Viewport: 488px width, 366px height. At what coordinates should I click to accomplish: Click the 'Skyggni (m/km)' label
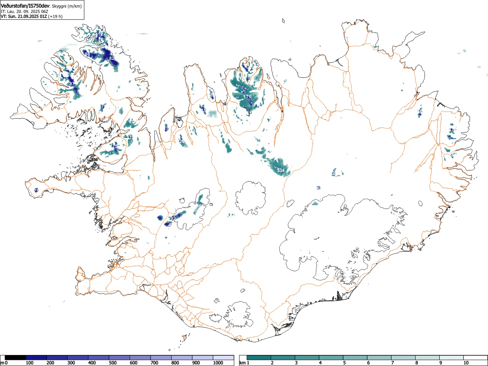pyautogui.click(x=67, y=6)
